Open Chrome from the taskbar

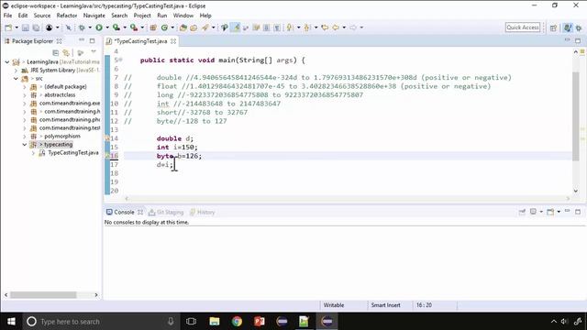tap(237, 322)
